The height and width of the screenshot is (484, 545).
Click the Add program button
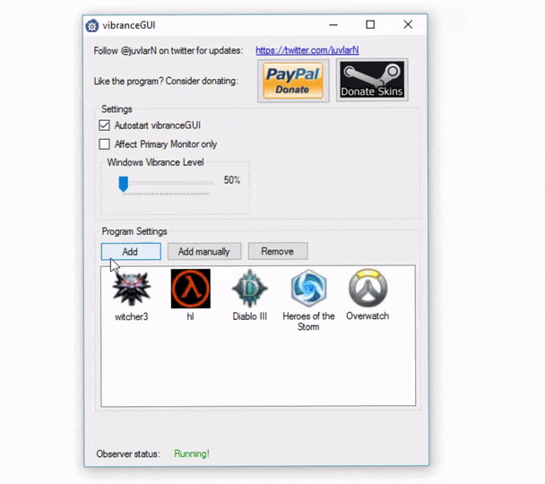click(131, 251)
